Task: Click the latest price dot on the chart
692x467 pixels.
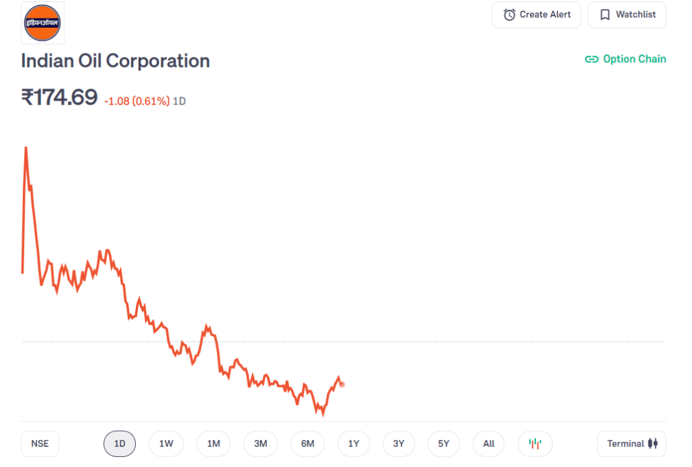Action: [x=342, y=384]
